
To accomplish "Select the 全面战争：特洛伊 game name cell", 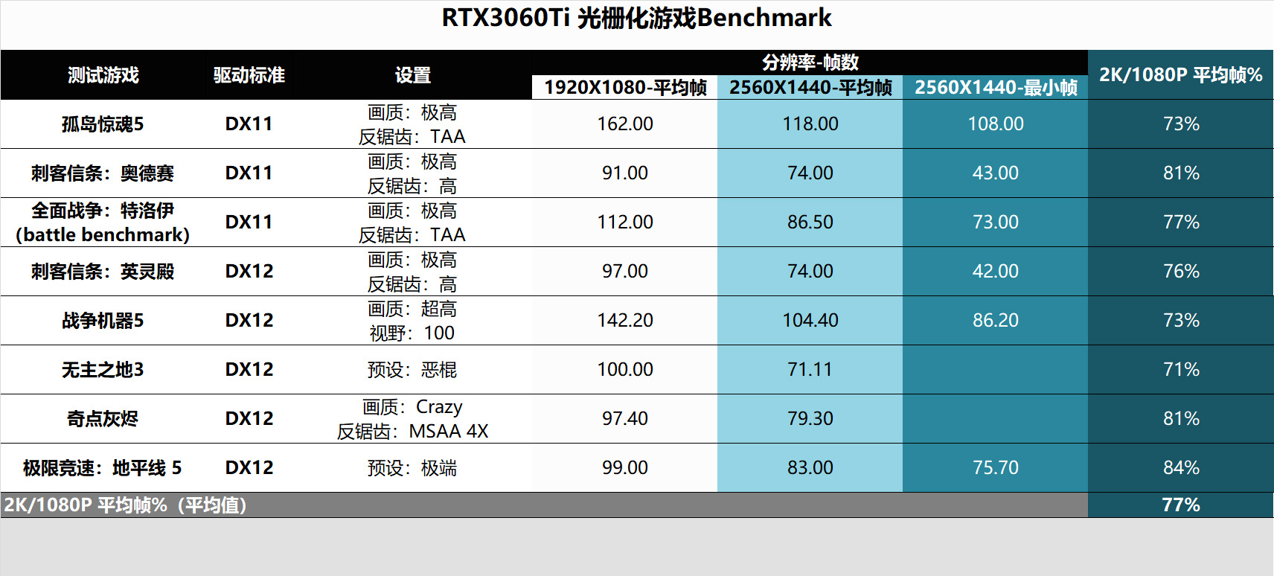I will point(103,223).
